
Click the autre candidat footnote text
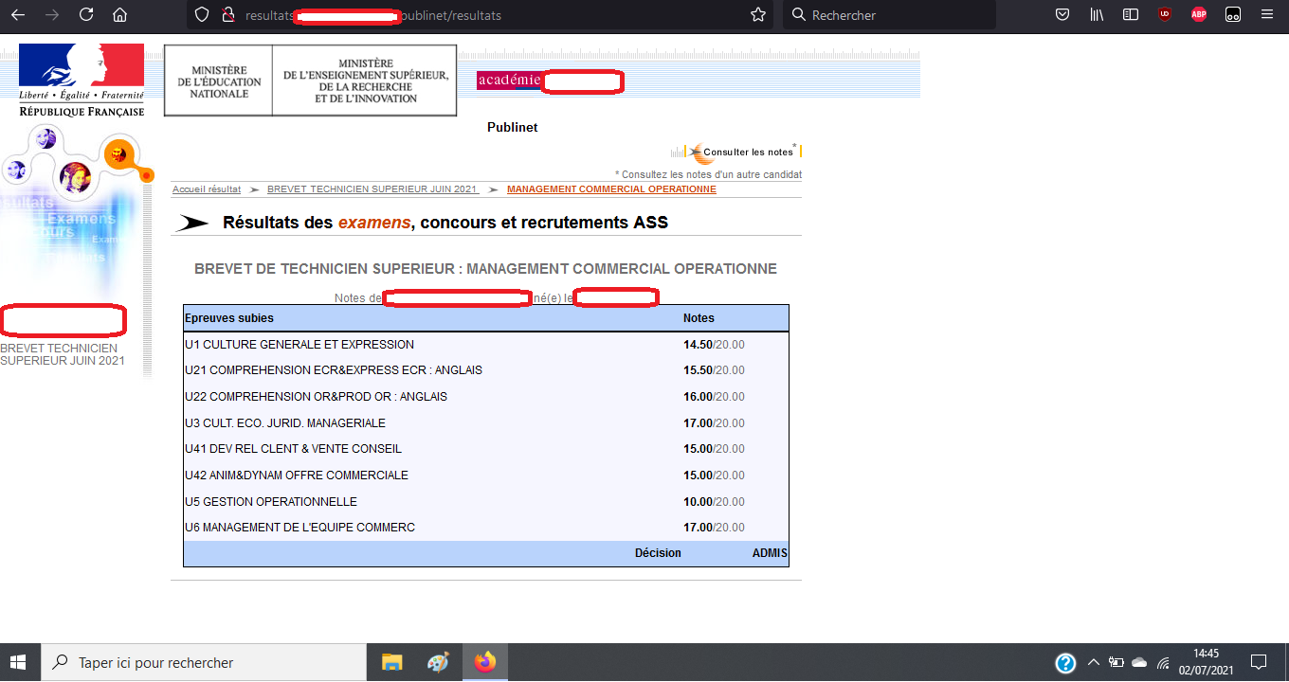709,175
